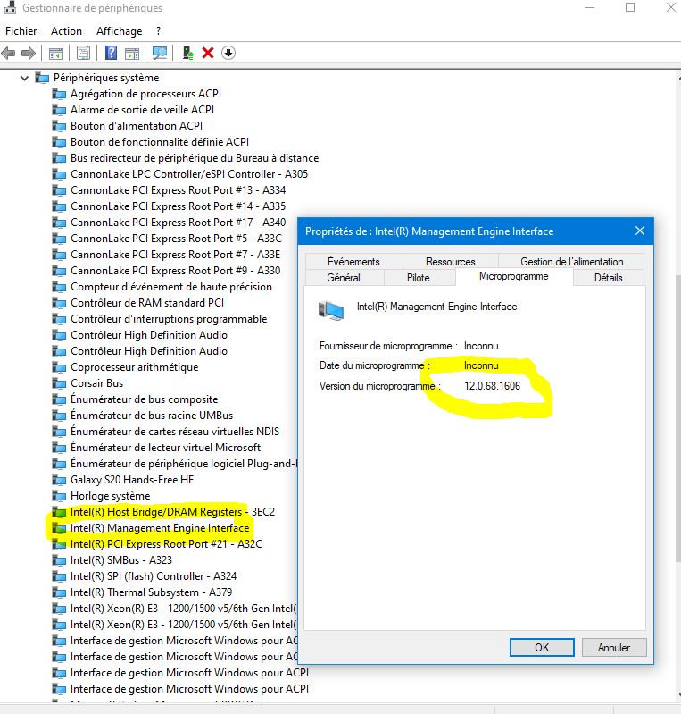Select CannonLake PCI Express Root Port #9
This screenshot has width=681, height=714.
click(x=175, y=271)
